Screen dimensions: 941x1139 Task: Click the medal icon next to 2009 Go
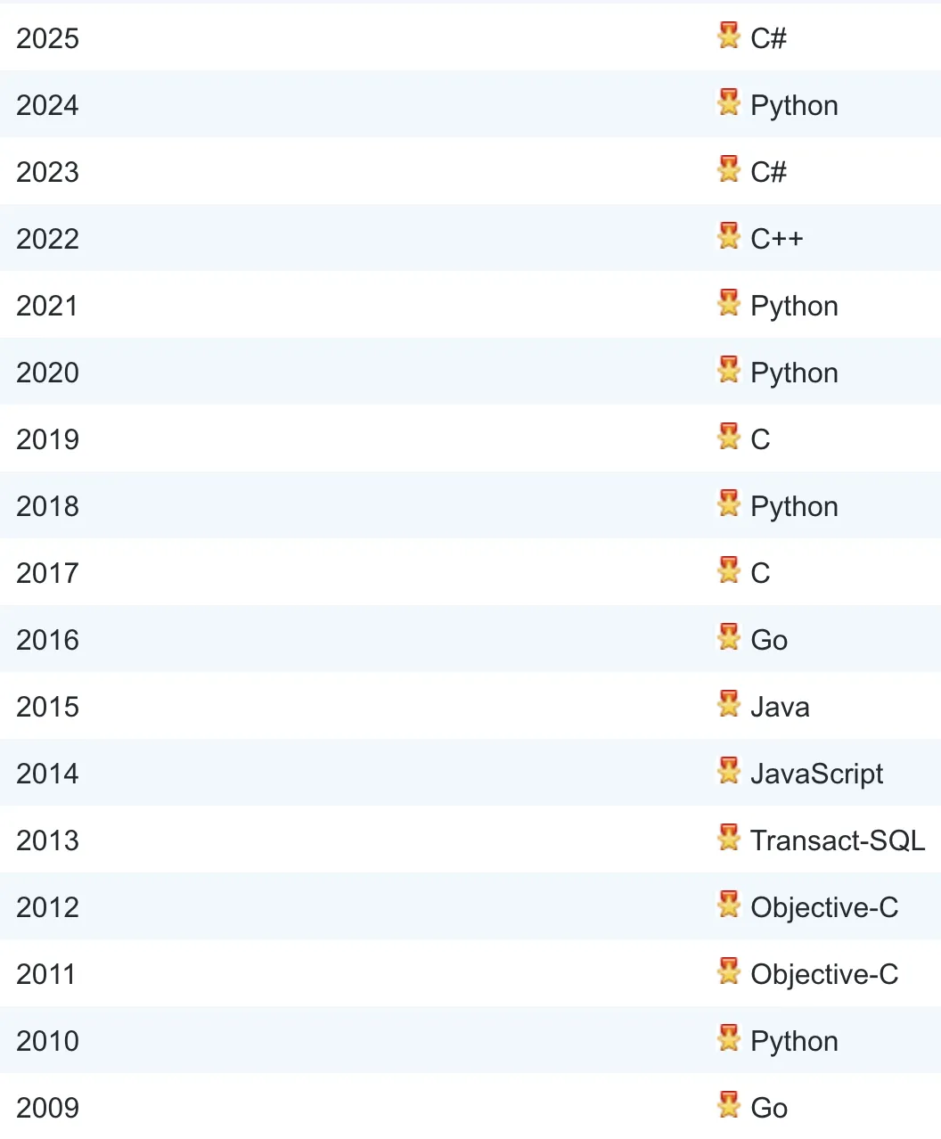729,1104
